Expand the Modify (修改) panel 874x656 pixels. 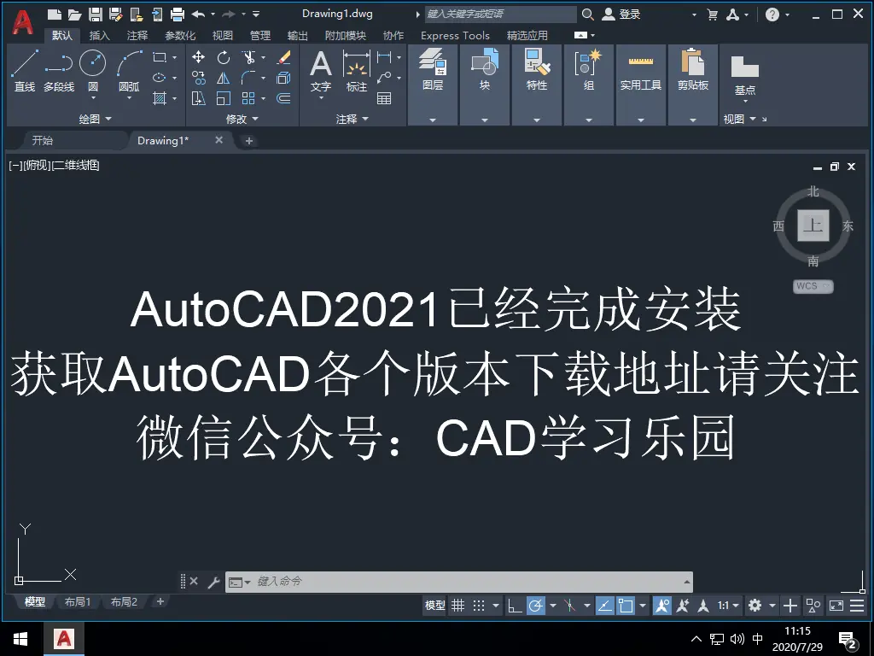tap(242, 119)
